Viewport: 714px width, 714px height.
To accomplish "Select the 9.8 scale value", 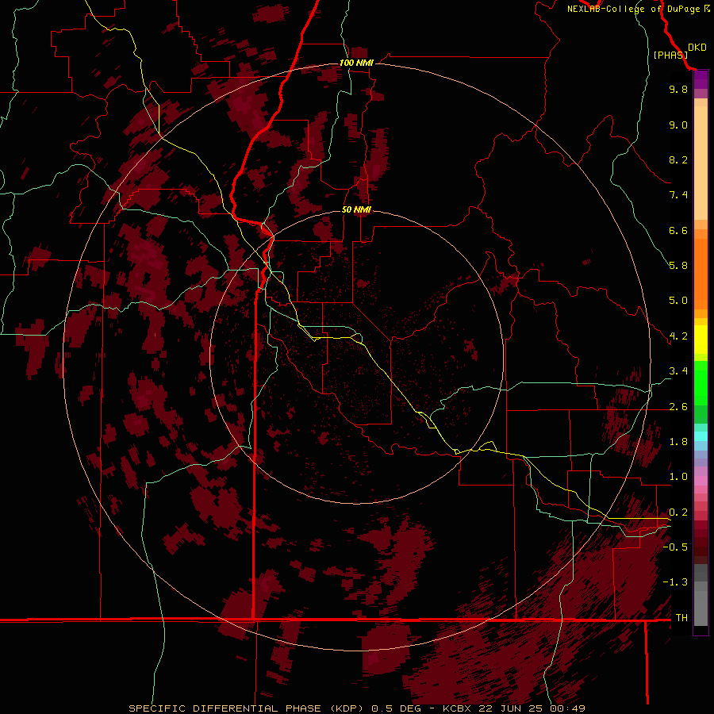I will point(678,89).
